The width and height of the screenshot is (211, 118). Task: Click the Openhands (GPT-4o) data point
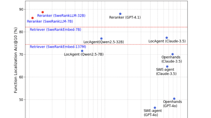point(174,99)
